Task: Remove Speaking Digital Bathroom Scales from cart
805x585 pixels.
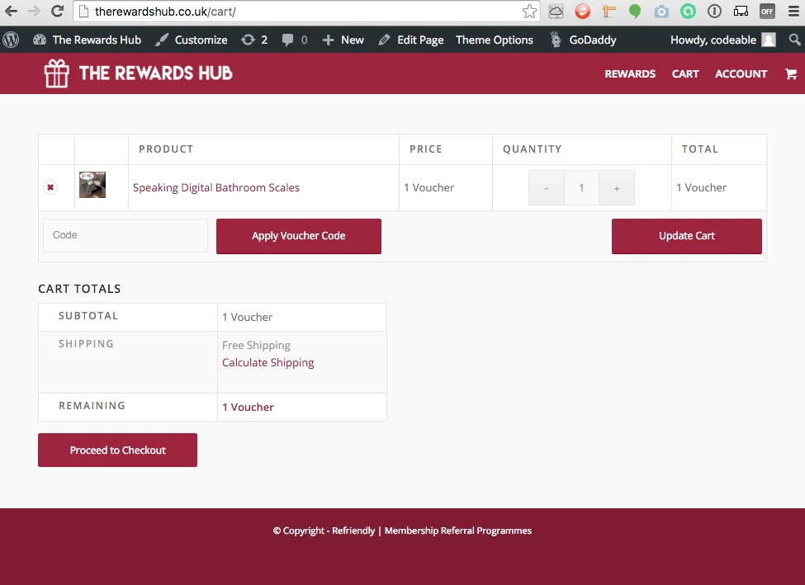Action: pyautogui.click(x=50, y=188)
